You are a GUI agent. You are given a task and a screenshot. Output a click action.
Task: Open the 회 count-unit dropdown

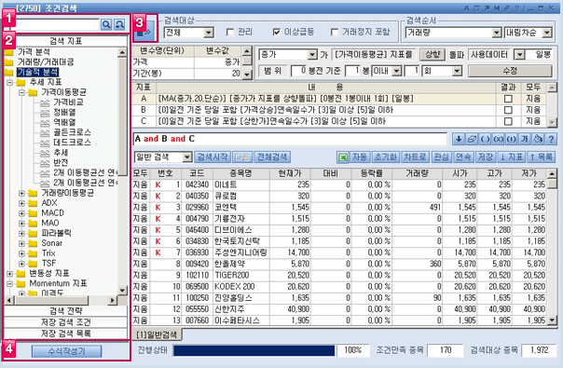pyautogui.click(x=457, y=71)
